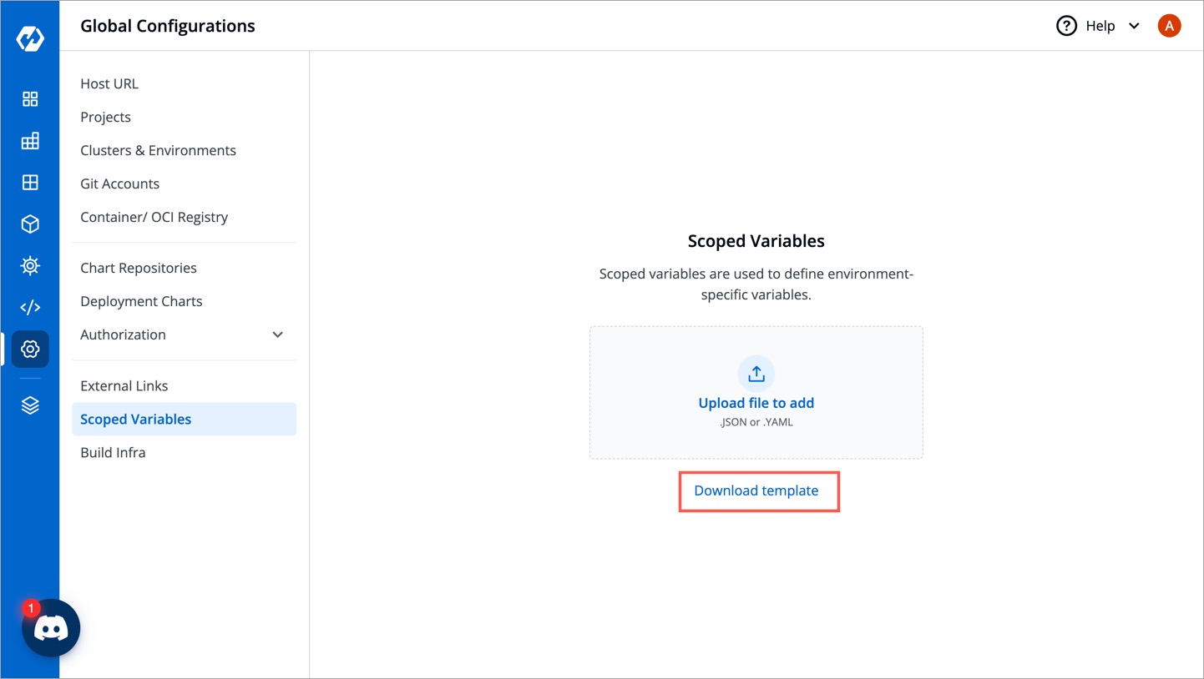Open the Chart Store cube icon
1204x679 pixels.
pos(29,224)
